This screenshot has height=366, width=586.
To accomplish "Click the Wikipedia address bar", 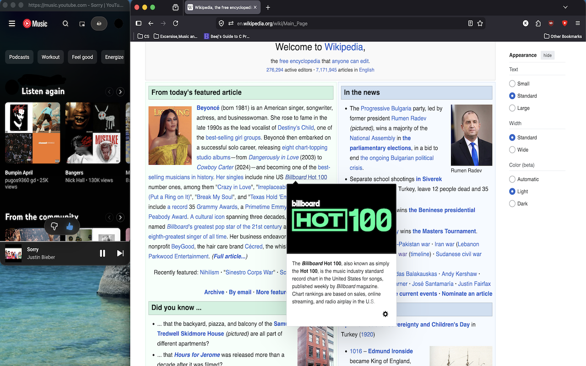I will pos(350,23).
